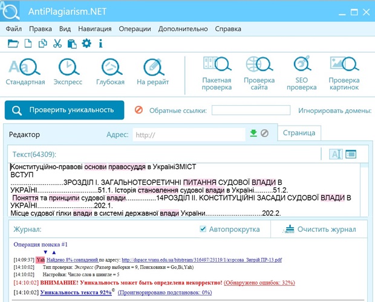This screenshot has width=375, height=302.
Task: Switch to the Редактор tab
Action: point(24,135)
